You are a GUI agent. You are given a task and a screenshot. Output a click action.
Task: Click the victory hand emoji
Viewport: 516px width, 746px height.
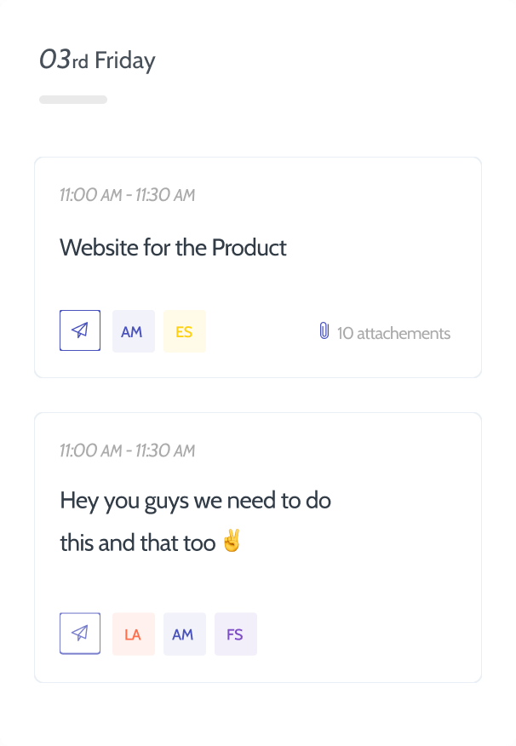click(x=232, y=541)
